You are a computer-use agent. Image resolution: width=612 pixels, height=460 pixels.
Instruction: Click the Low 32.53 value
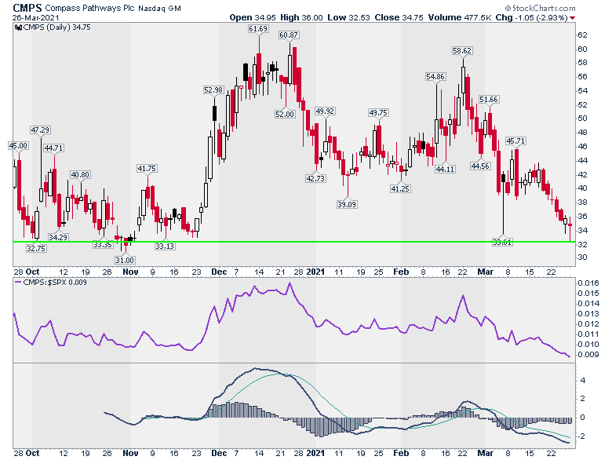[348, 17]
